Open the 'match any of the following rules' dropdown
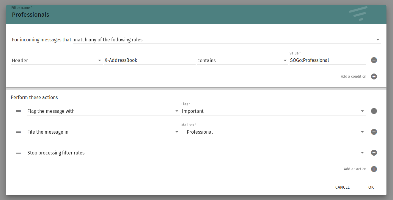The width and height of the screenshot is (393, 200). [227, 40]
